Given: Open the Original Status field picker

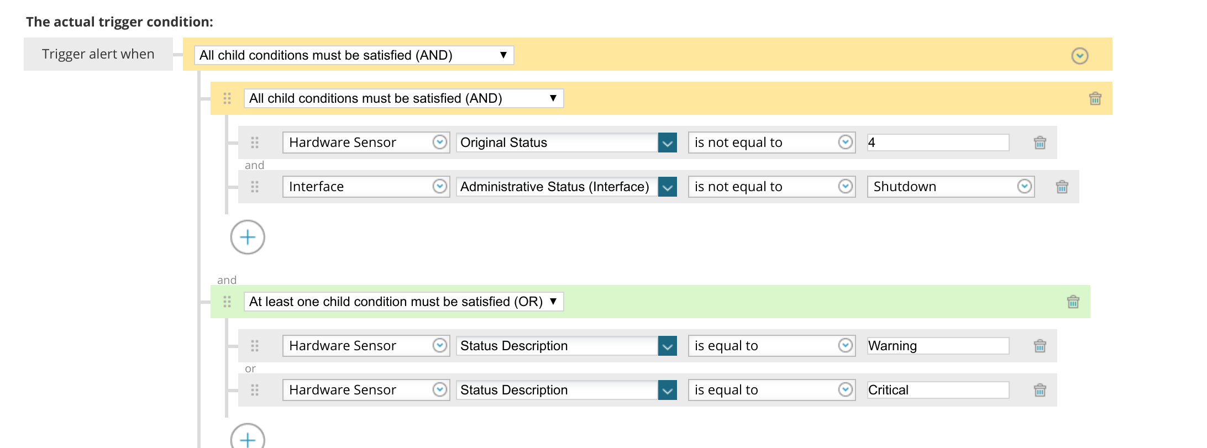Looking at the screenshot, I should point(668,143).
